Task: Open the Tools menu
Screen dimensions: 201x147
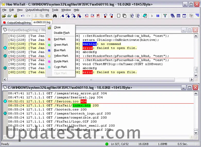Action: 55,10
